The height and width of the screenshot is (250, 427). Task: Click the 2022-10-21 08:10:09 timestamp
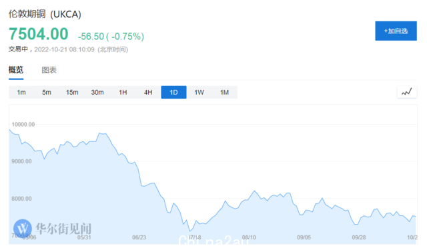[x=64, y=49]
